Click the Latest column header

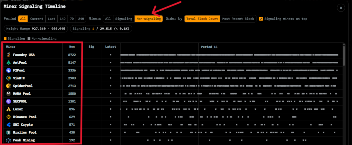(x=110, y=47)
